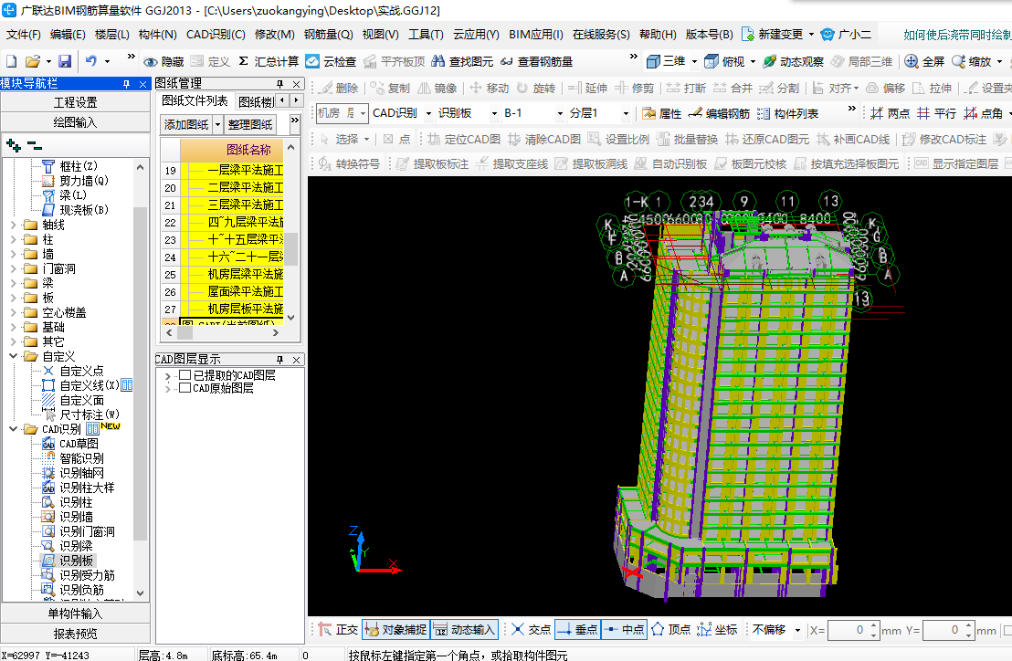Save project with the floppy disk icon

coord(65,61)
